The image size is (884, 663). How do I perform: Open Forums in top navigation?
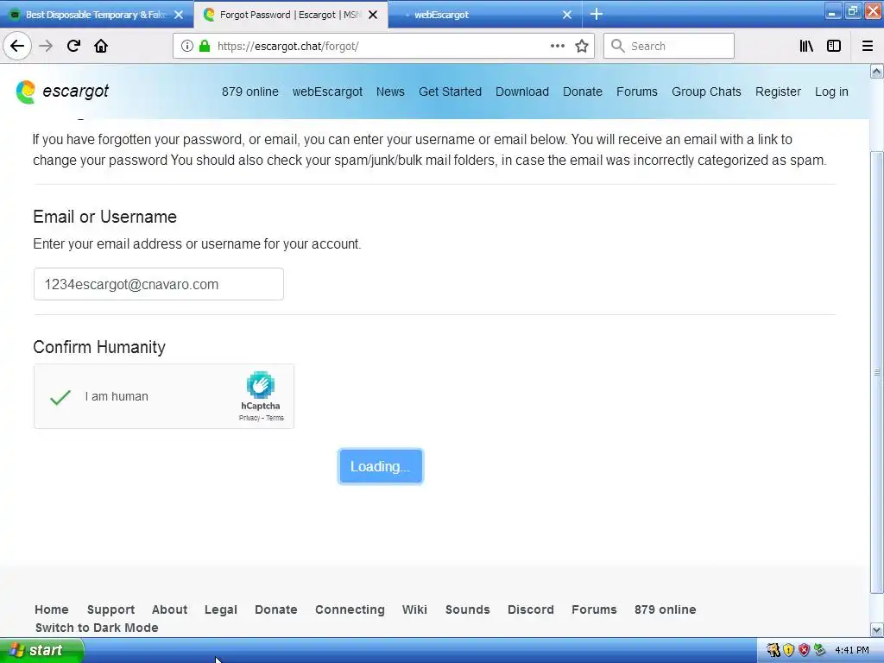(636, 92)
